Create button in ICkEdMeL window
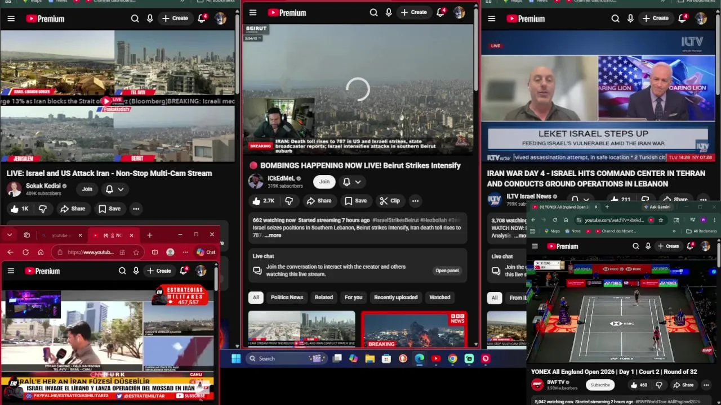 [414, 12]
